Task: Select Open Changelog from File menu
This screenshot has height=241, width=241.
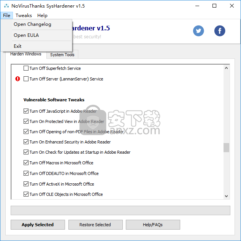Action: pyautogui.click(x=32, y=24)
